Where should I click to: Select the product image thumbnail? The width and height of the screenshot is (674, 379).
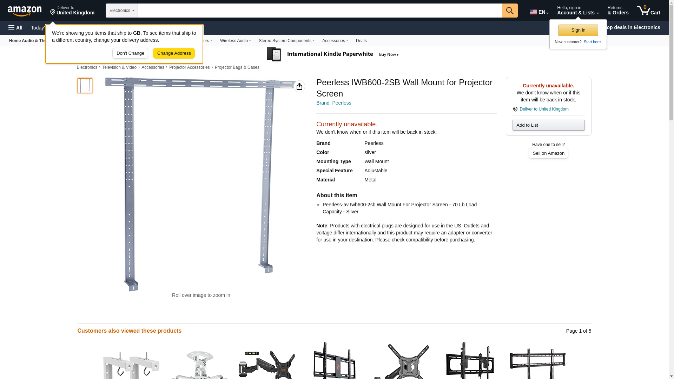85,86
